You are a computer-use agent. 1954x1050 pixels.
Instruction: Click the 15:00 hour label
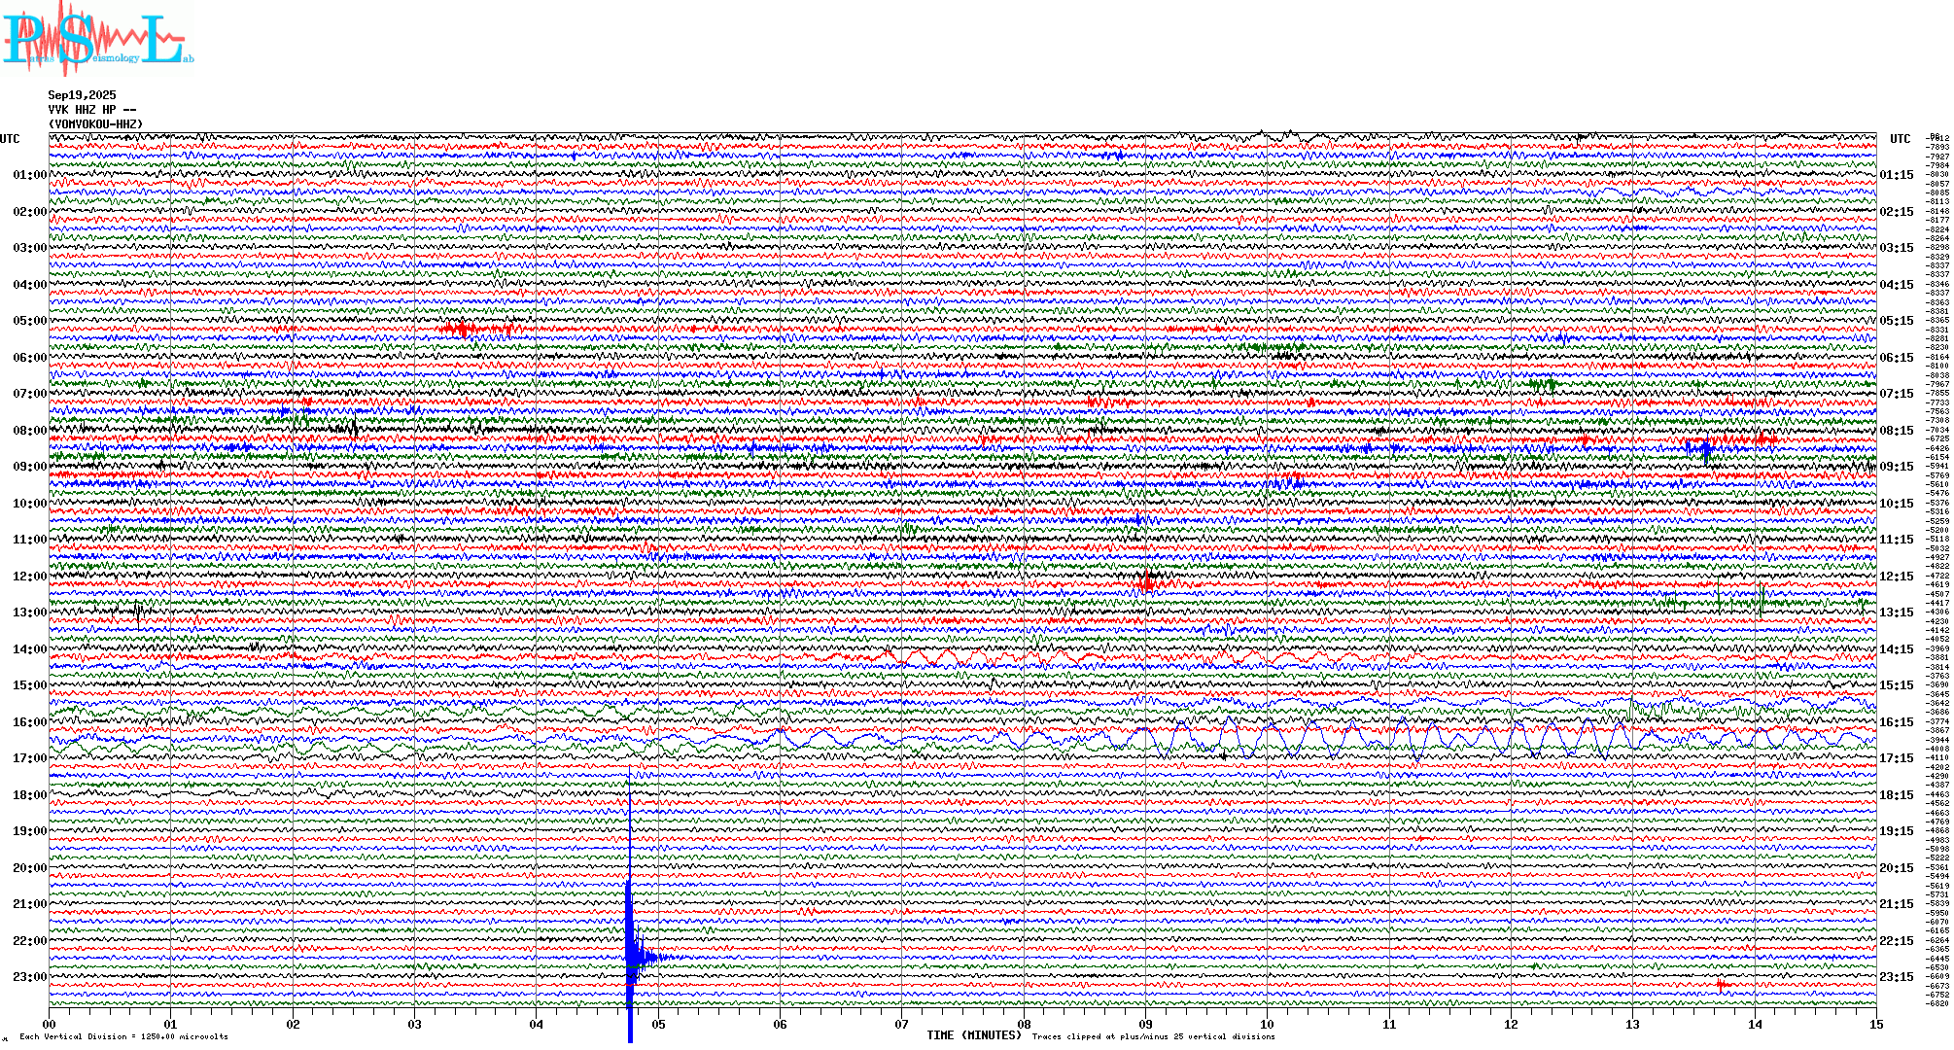[x=29, y=685]
